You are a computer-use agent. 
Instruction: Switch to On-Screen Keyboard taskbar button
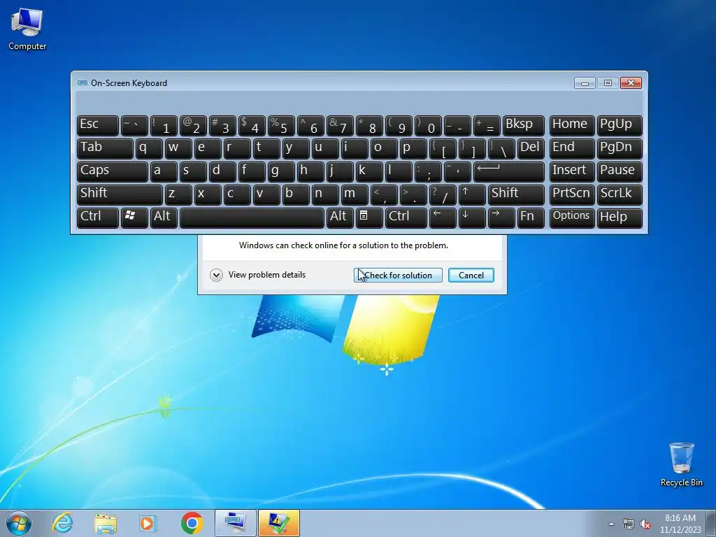[x=236, y=523]
